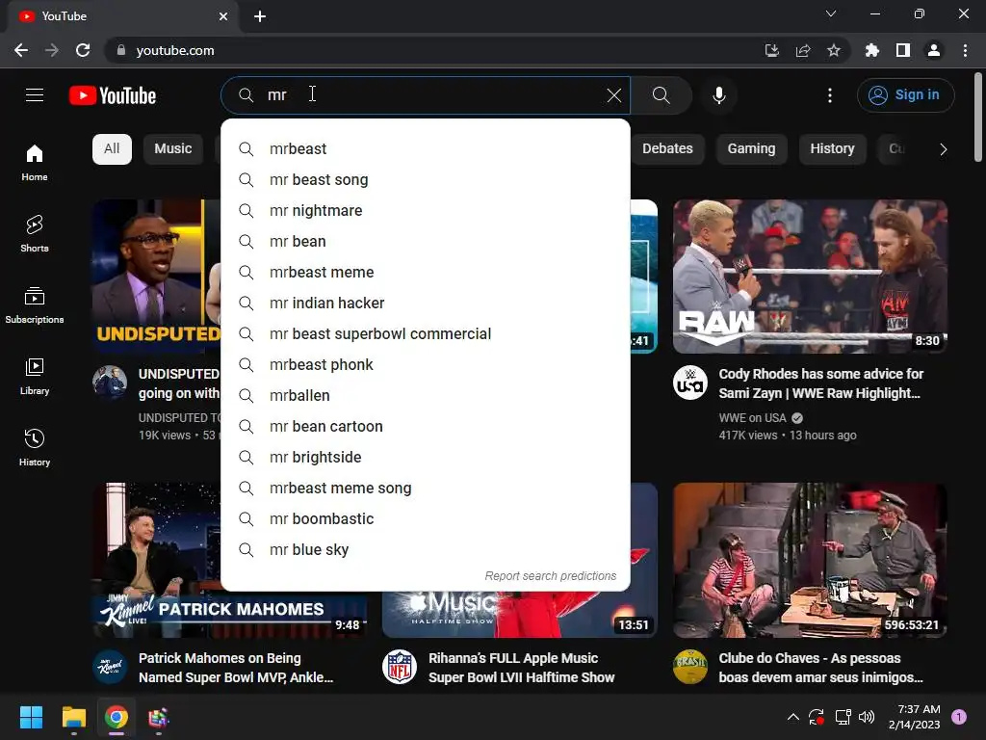Select the Music filter chip
The height and width of the screenshot is (740, 986).
pyautogui.click(x=173, y=149)
